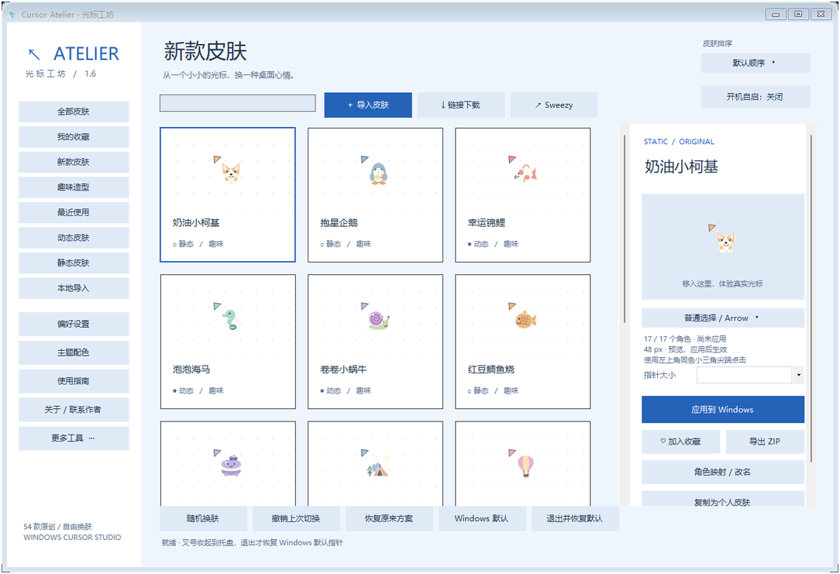Open 角色映射 / 改名 button

[723, 472]
